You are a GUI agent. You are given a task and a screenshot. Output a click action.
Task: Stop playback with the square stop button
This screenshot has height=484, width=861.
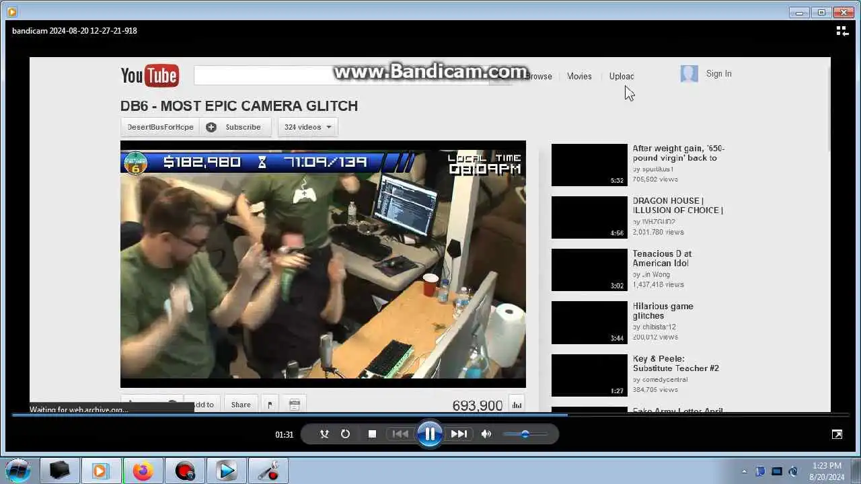[372, 434]
